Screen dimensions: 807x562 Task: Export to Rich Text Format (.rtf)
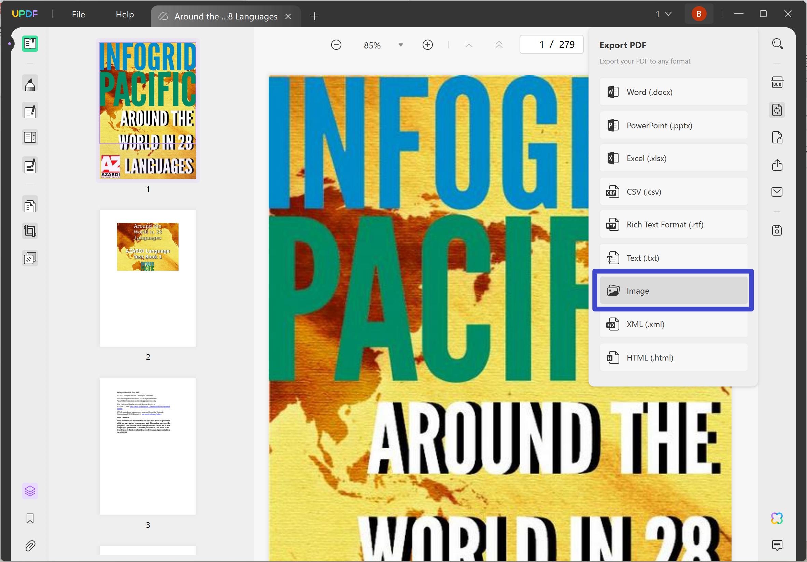[x=674, y=225]
